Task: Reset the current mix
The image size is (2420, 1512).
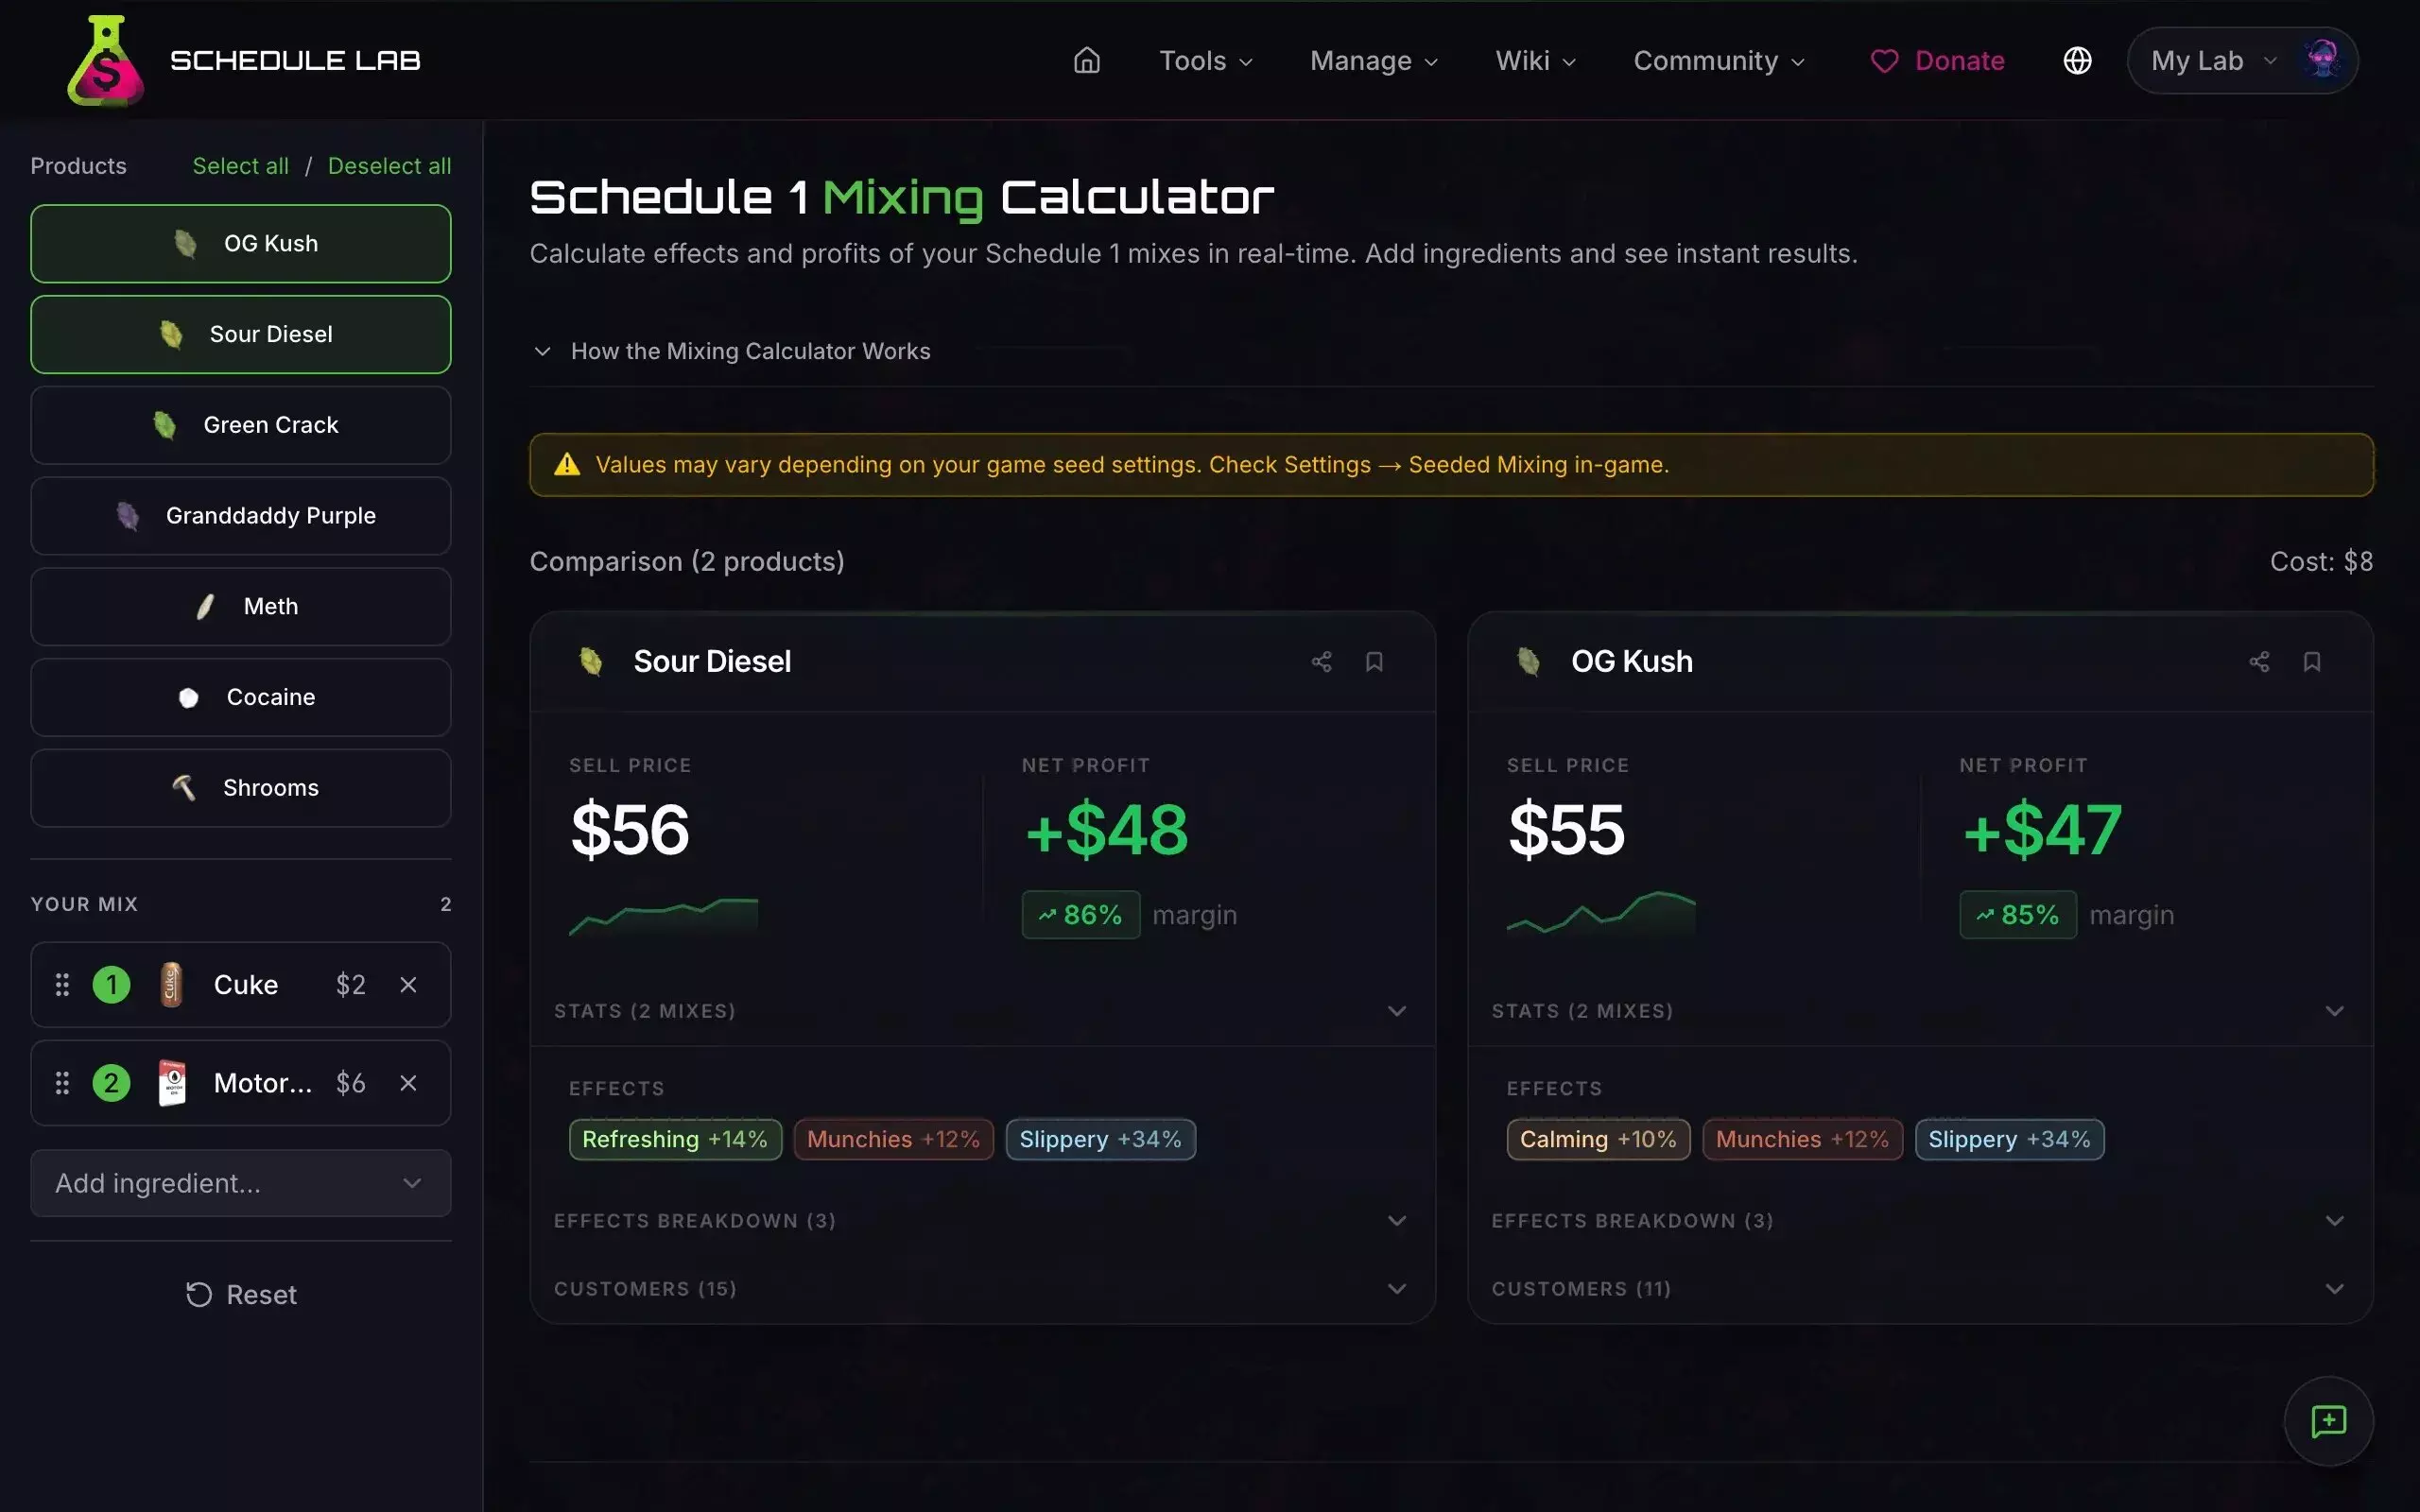Action: [x=241, y=1295]
